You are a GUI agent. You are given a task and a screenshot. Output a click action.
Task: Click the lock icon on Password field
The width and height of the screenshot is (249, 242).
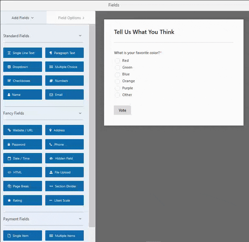point(9,145)
